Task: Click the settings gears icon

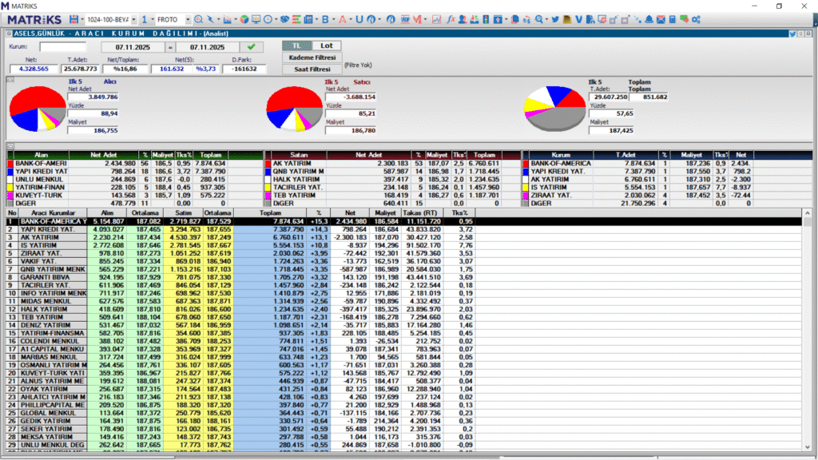Action: [696, 18]
